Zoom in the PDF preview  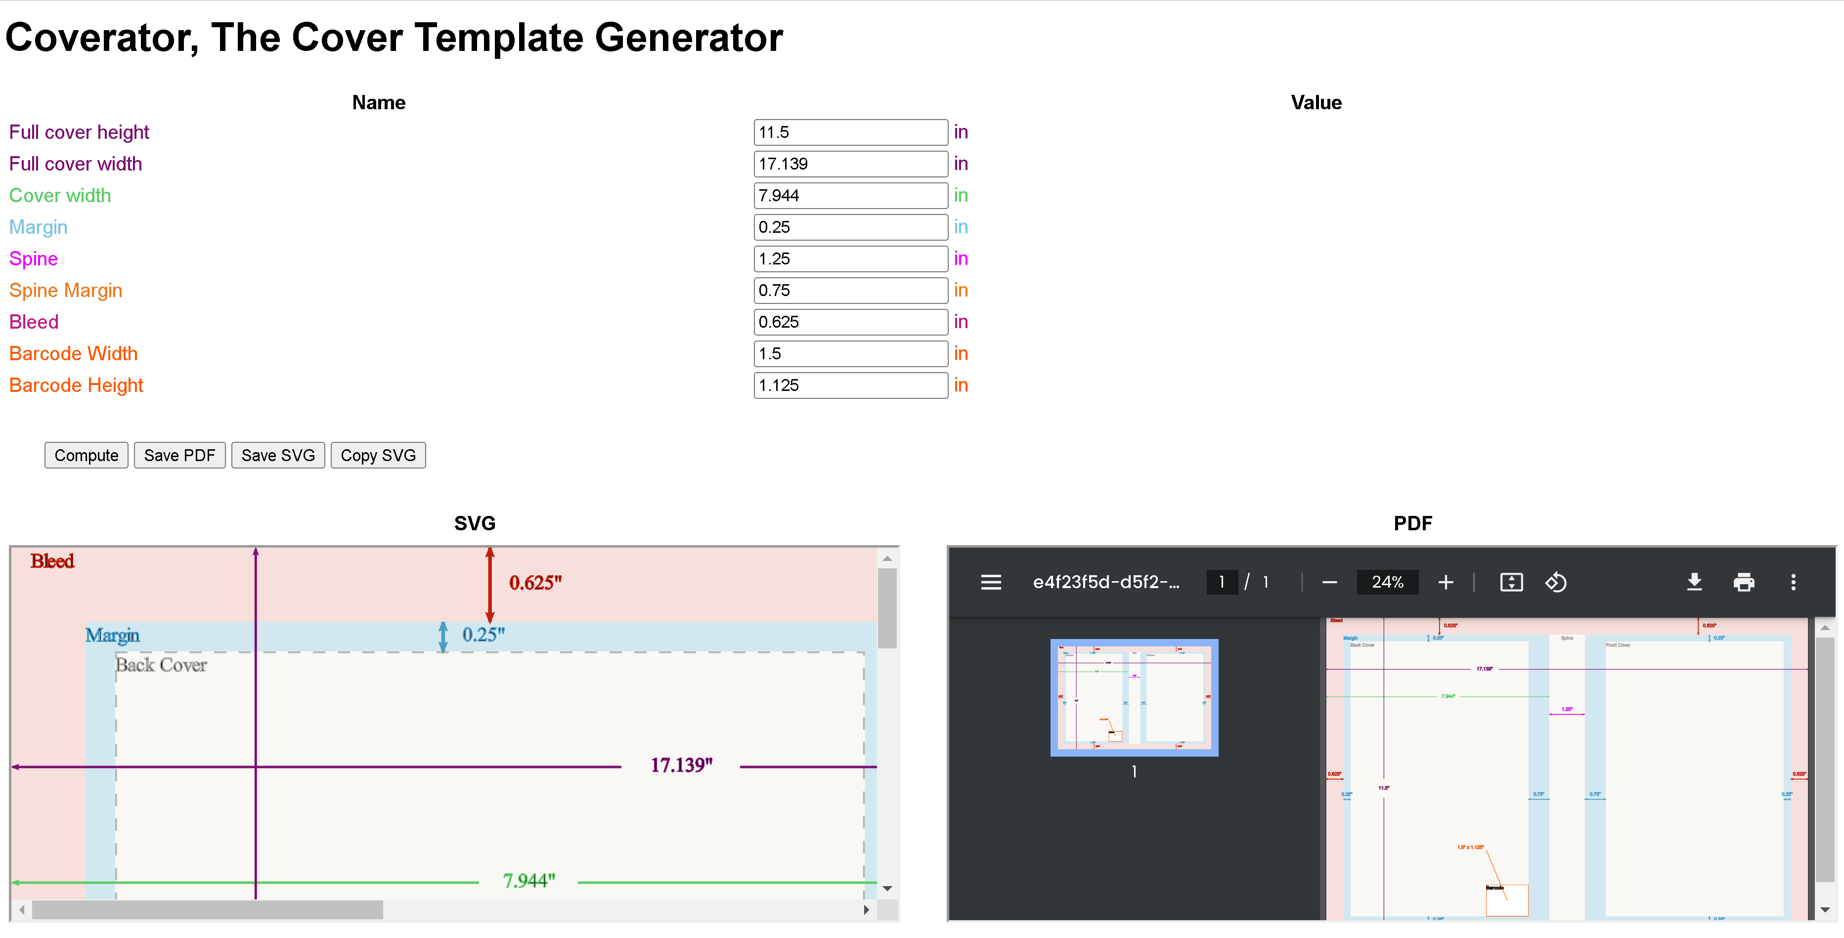coord(1445,582)
